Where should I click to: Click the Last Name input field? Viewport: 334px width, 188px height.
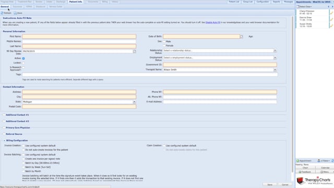click(79, 46)
